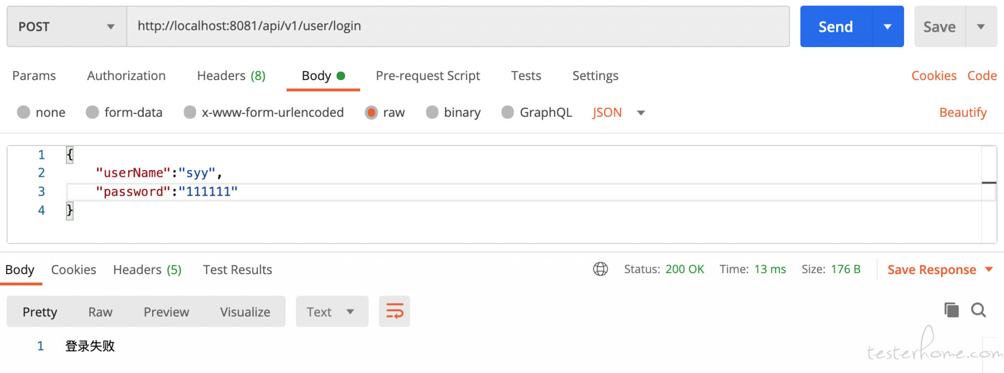The width and height of the screenshot is (1004, 373).
Task: Choose x-www-form-urlencoded body type
Action: point(190,112)
